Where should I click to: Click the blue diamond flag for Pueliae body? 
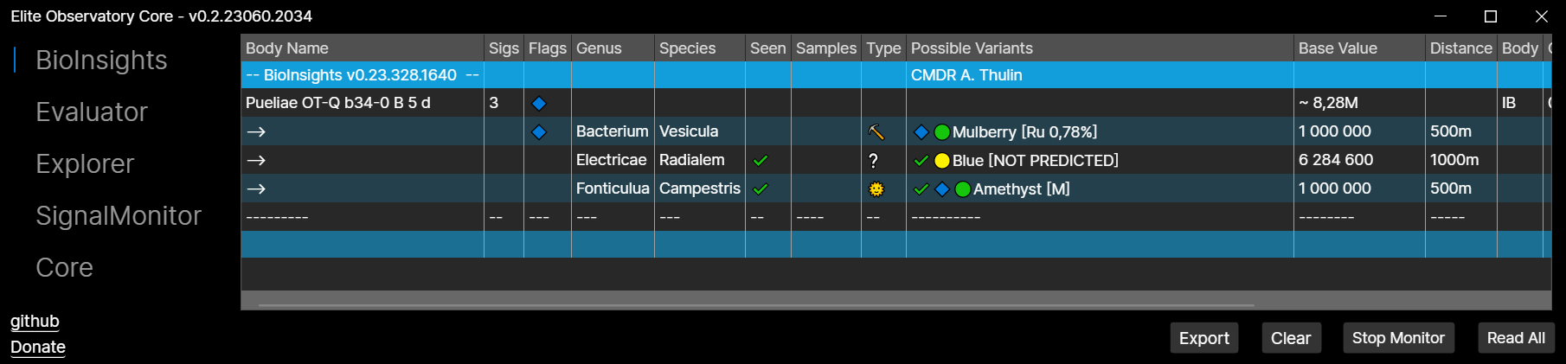[539, 104]
